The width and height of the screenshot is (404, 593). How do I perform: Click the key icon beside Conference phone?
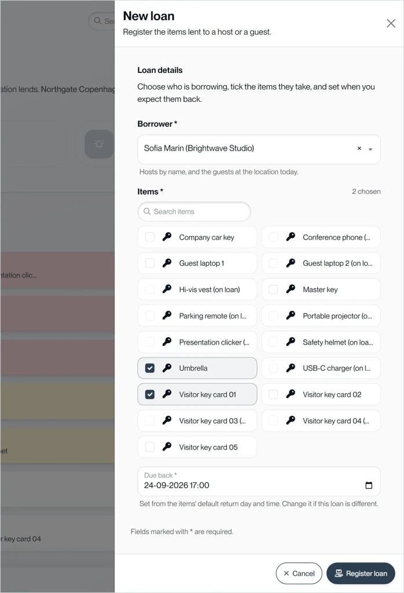290,237
